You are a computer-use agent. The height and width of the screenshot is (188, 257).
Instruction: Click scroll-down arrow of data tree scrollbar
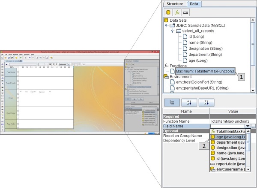tap(254, 91)
